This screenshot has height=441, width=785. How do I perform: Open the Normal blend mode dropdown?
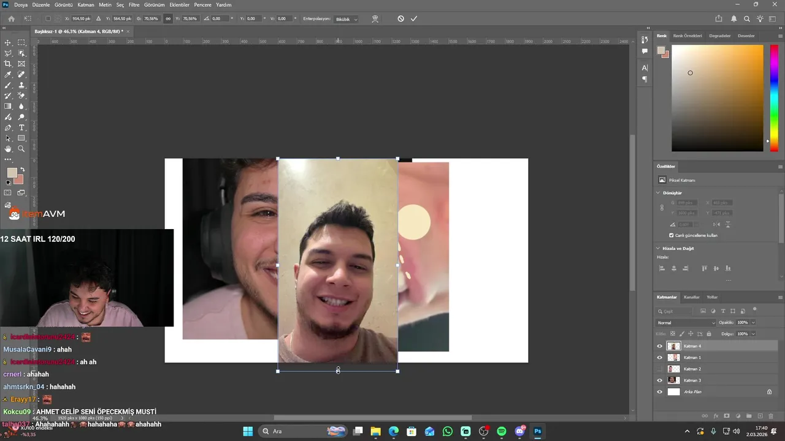tap(686, 323)
